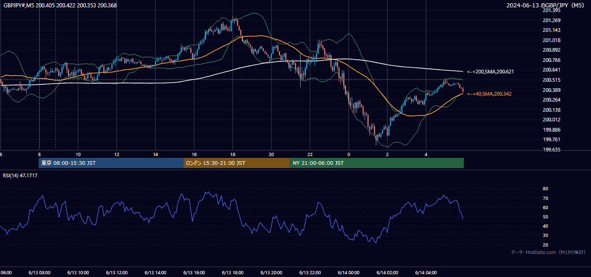Image resolution: width=591 pixels, height=277 pixels.
Task: Click hour label 22 under the price chart
Action: [x=310, y=155]
